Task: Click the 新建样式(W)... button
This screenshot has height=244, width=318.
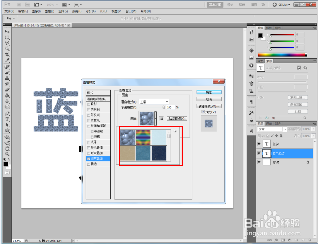Action: (x=209, y=106)
